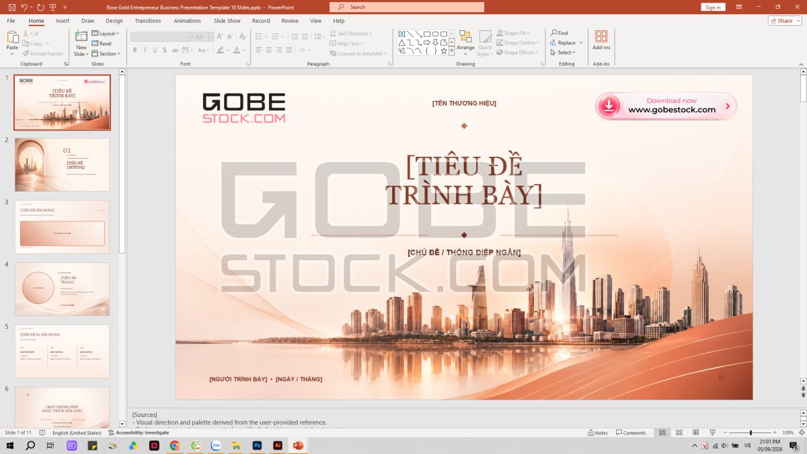Open the Layout dropdown
Image resolution: width=807 pixels, height=454 pixels.
click(105, 34)
